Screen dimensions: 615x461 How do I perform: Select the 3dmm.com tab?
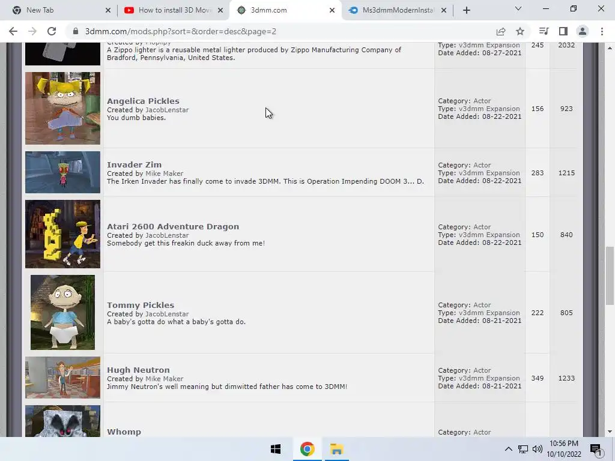pos(285,10)
